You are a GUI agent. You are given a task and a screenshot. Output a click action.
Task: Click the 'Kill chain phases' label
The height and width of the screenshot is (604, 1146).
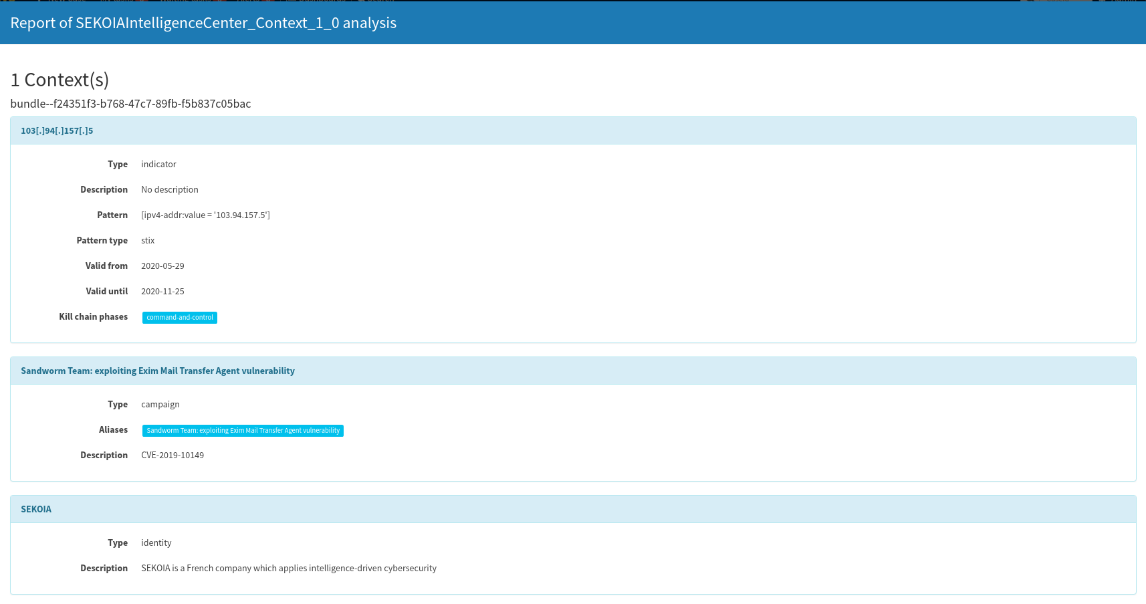point(93,316)
